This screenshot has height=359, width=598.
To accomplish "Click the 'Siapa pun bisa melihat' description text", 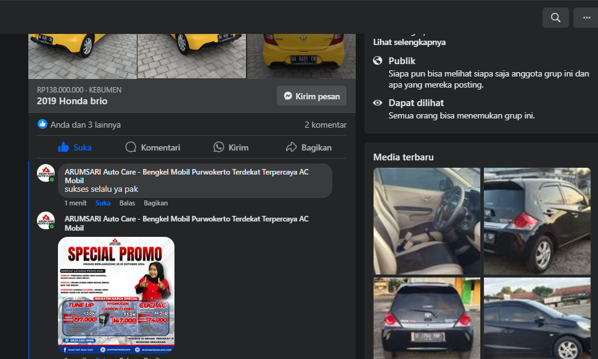I will 489,80.
